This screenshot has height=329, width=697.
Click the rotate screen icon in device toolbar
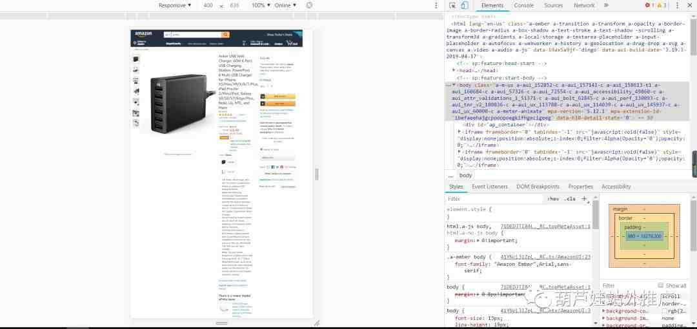point(309,5)
